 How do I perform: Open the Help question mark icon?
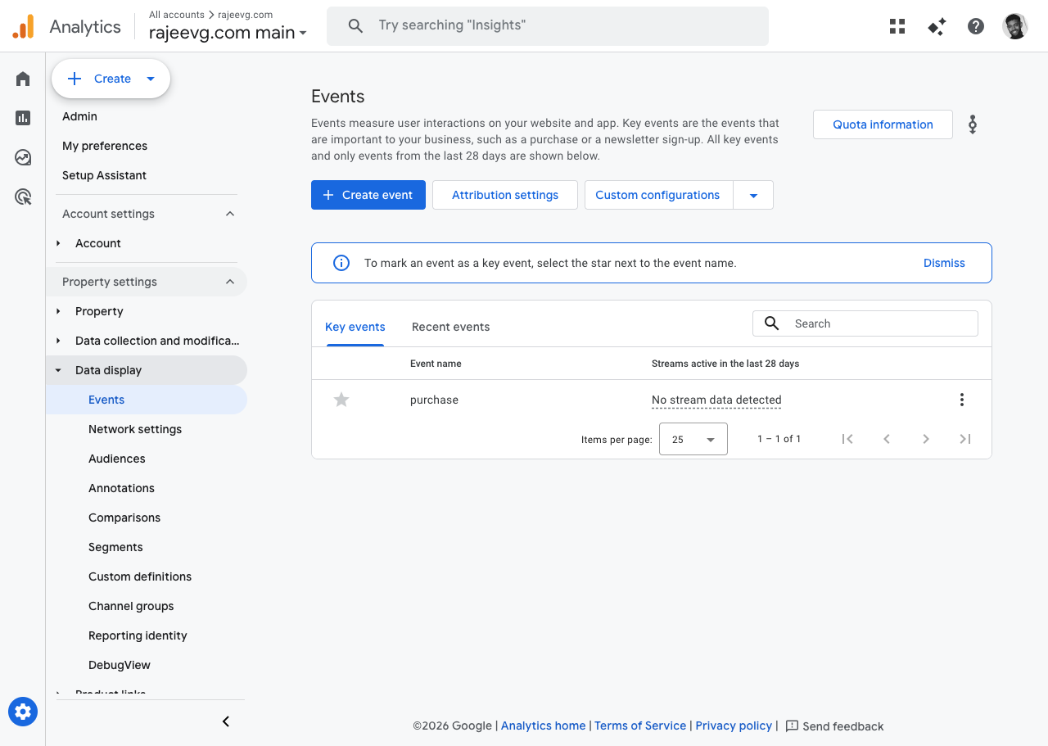(x=976, y=26)
